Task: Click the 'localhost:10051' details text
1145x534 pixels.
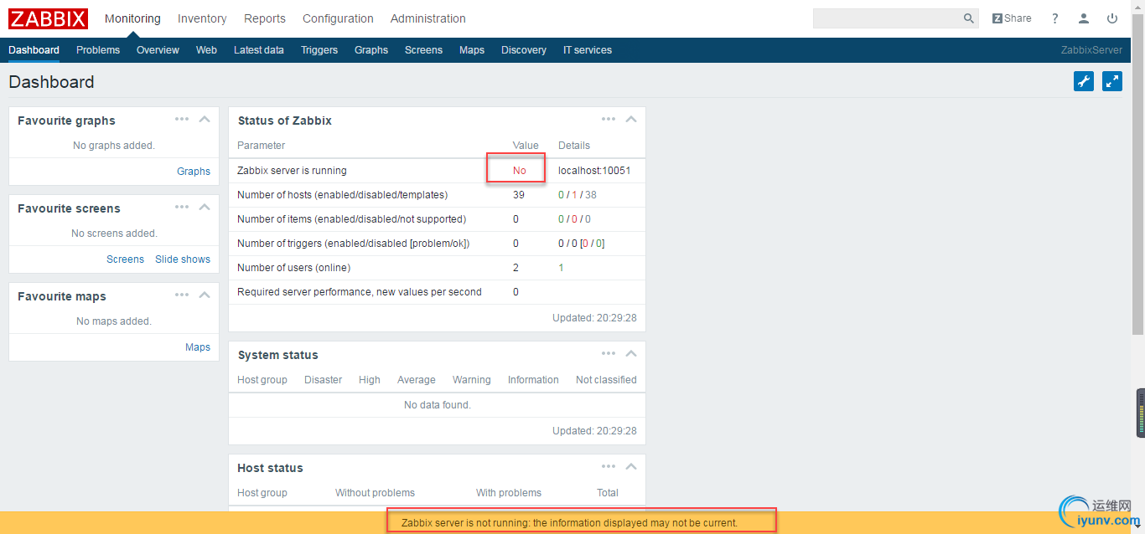Action: [x=594, y=171]
